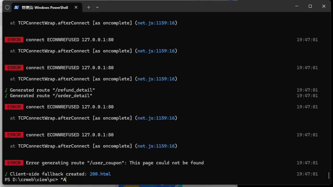The width and height of the screenshot is (333, 187).
Task: Click the PowerShell icon on the tab
Action: coord(17,7)
